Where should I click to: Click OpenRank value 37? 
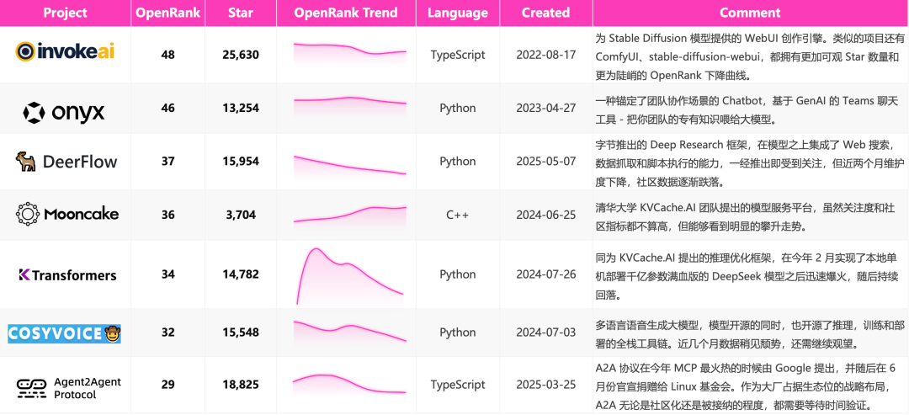tap(168, 161)
